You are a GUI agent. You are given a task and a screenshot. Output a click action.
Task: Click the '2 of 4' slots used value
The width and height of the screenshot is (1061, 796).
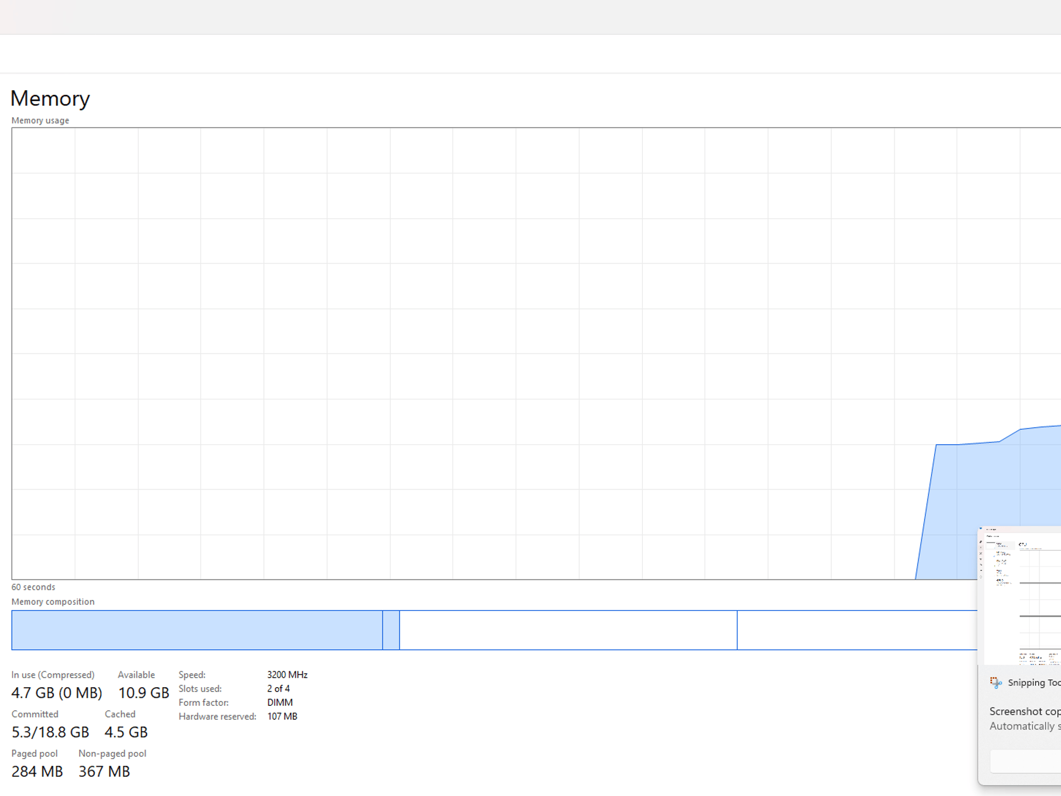pyautogui.click(x=278, y=689)
